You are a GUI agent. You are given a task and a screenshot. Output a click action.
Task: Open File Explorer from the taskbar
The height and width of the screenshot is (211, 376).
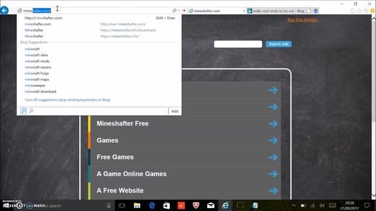137,206
